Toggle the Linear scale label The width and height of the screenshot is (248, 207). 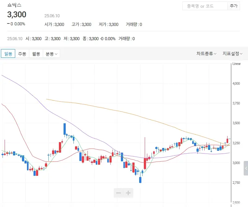(x=237, y=64)
